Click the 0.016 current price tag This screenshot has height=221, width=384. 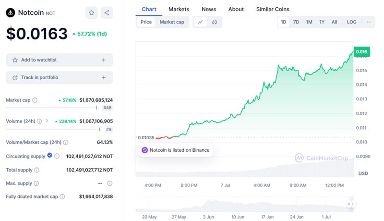pyautogui.click(x=362, y=52)
